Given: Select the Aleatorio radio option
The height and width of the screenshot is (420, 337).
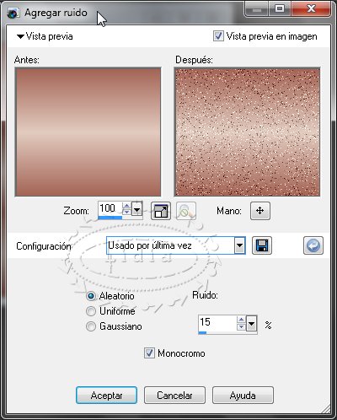Looking at the screenshot, I should (91, 296).
